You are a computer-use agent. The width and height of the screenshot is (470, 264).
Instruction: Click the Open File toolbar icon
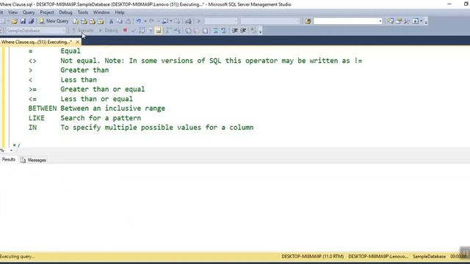[15, 21]
